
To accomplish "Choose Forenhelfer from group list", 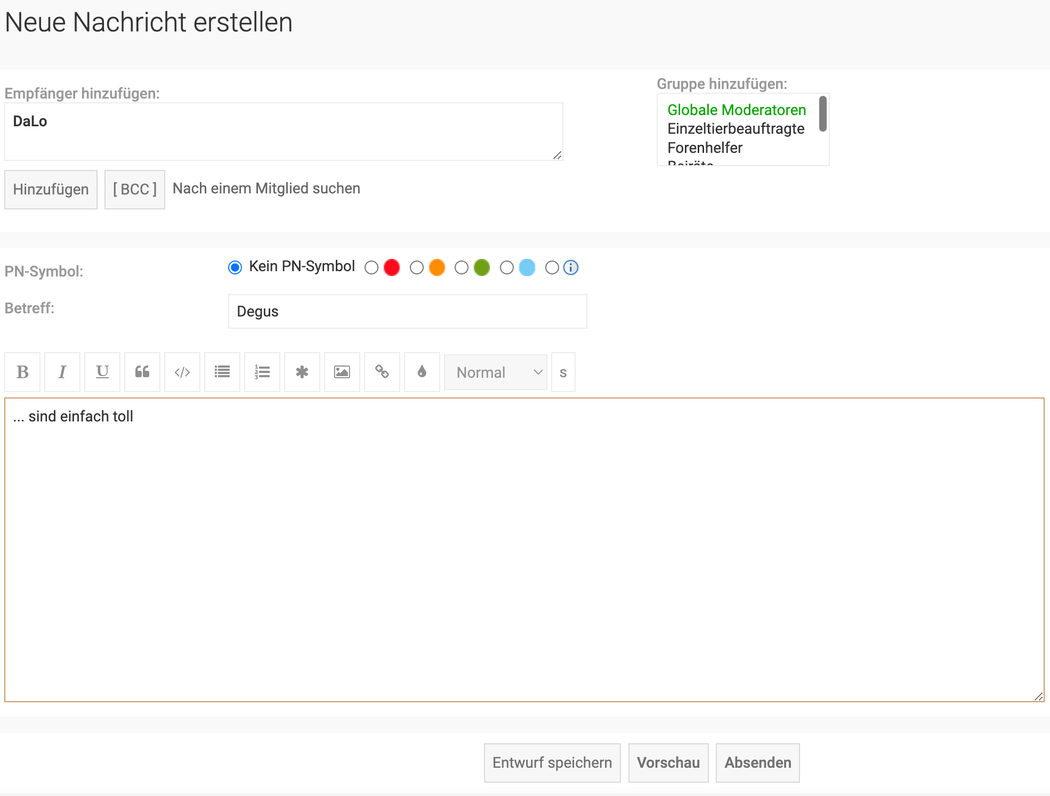I will coord(705,148).
